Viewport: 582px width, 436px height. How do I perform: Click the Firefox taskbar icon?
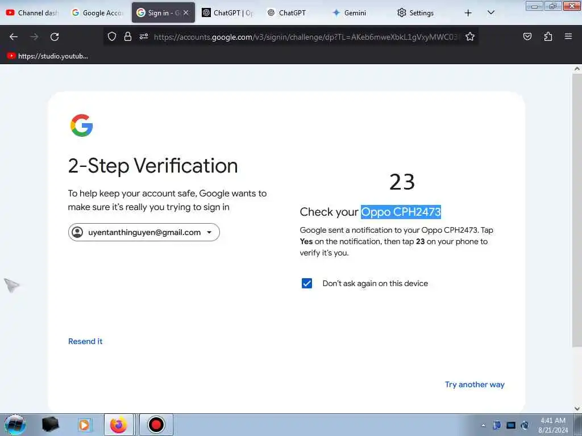point(118,425)
